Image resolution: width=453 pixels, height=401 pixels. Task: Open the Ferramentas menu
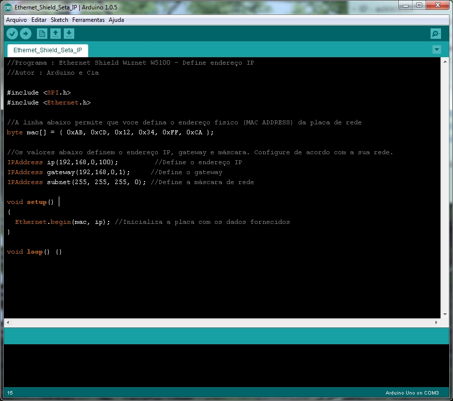pos(88,20)
